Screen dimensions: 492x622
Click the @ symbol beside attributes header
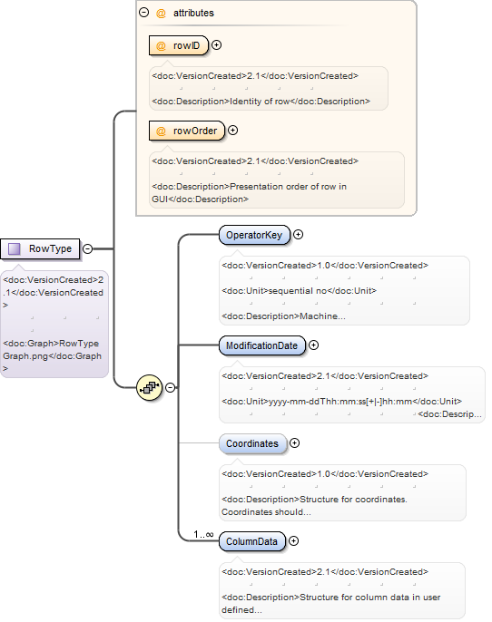(x=161, y=13)
